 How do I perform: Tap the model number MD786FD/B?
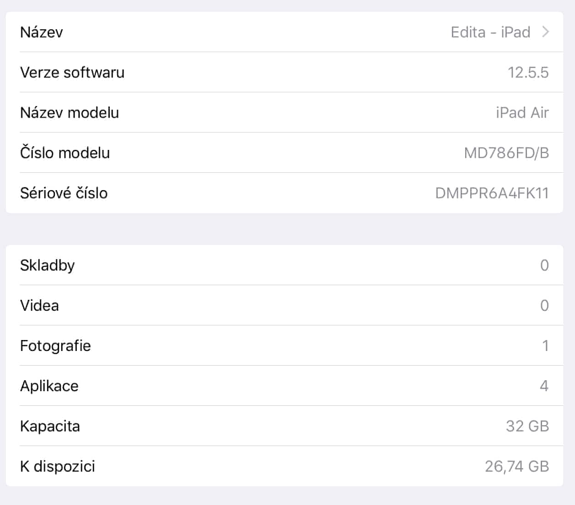(506, 153)
